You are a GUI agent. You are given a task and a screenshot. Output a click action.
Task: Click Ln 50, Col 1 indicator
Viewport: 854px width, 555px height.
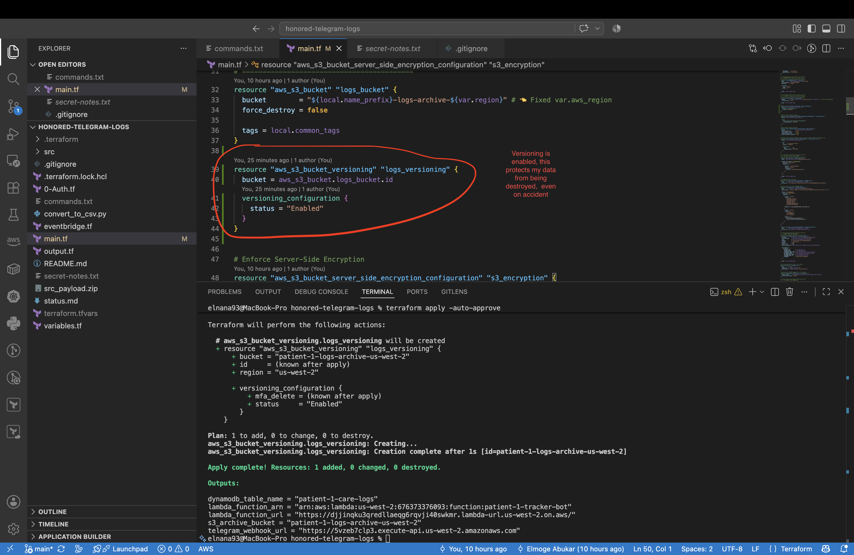(652, 549)
